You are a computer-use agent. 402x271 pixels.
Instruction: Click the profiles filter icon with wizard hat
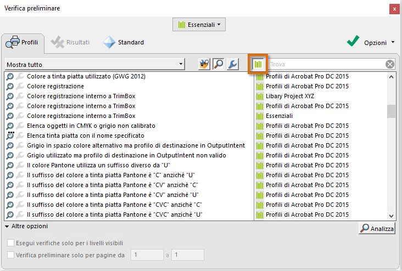[204, 65]
